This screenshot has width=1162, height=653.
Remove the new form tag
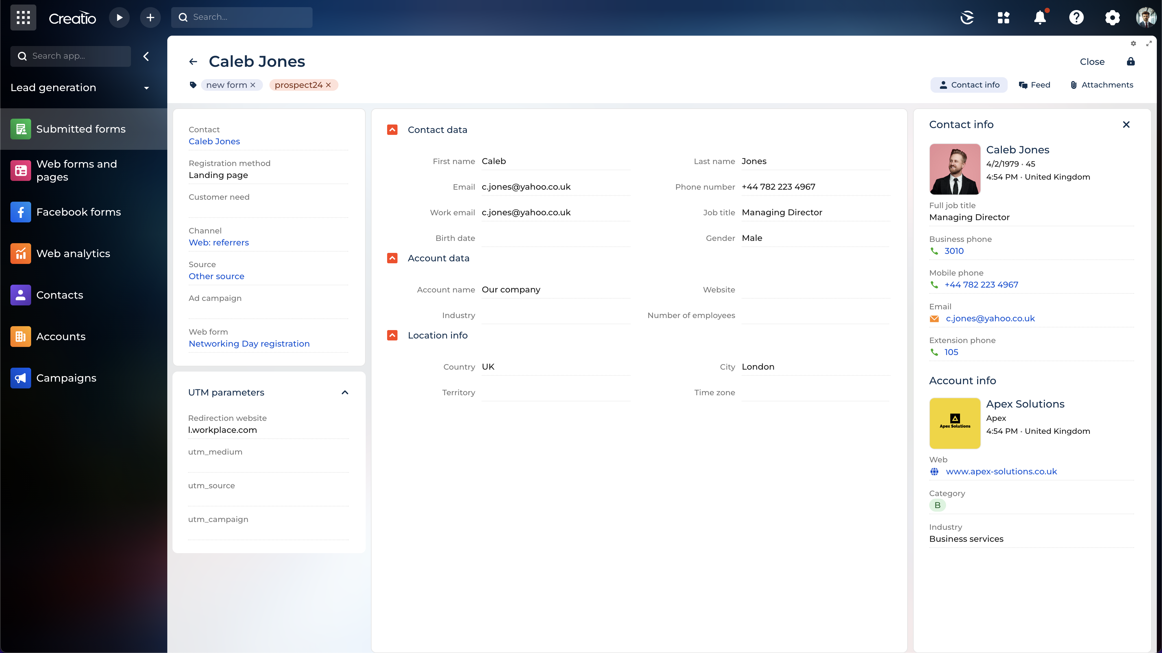[253, 85]
